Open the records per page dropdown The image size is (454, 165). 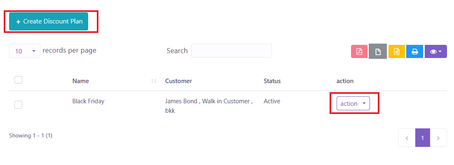point(25,51)
